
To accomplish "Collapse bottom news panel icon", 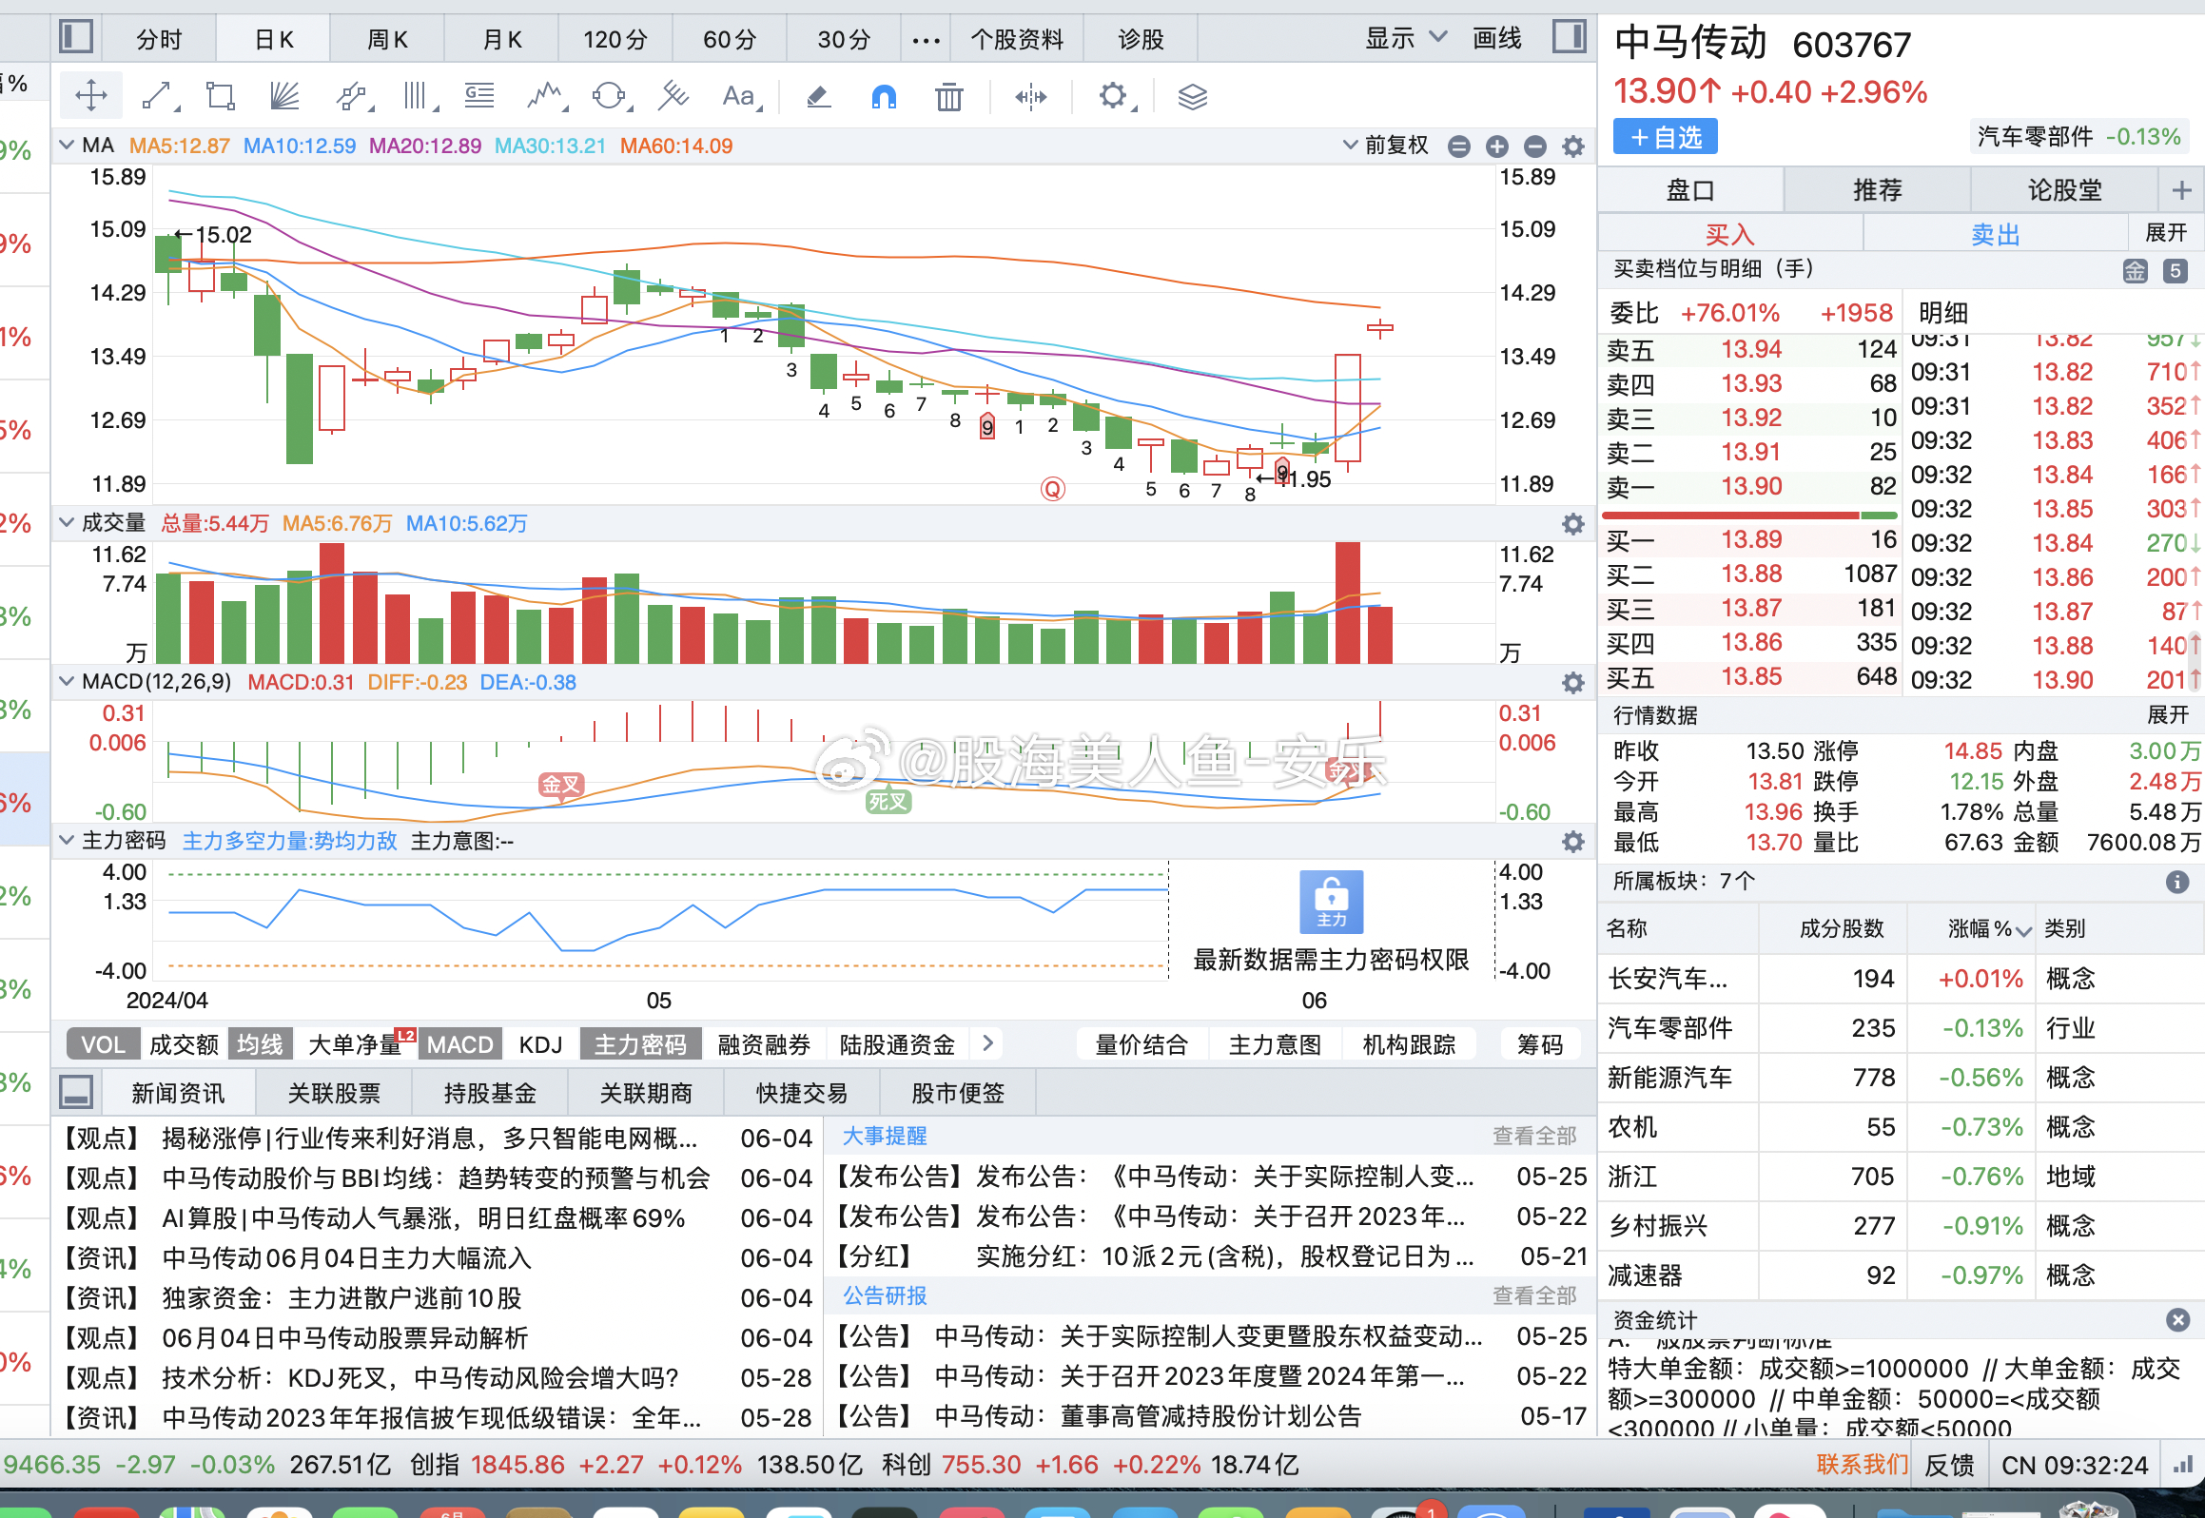I will coord(75,1092).
